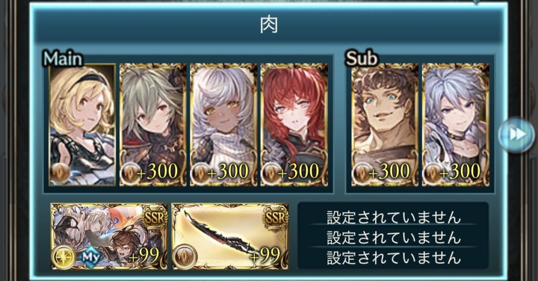Click the party name header 肉
Screen dimensions: 538x281
click(x=269, y=26)
